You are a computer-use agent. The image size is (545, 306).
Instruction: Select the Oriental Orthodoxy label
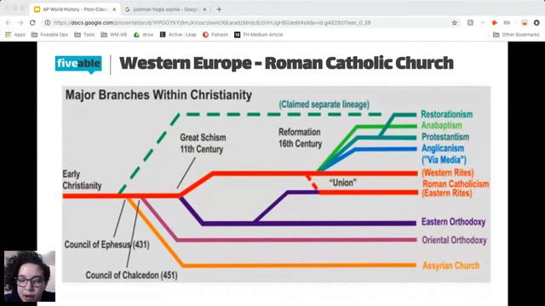pyautogui.click(x=454, y=240)
